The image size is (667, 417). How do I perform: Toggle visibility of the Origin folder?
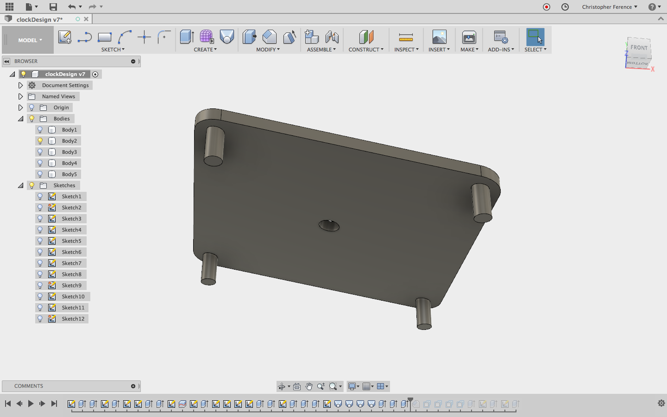pos(32,107)
